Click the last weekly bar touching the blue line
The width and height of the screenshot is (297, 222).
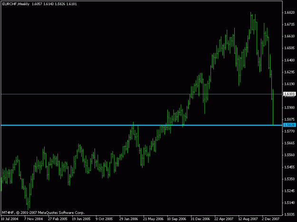(x=273, y=107)
